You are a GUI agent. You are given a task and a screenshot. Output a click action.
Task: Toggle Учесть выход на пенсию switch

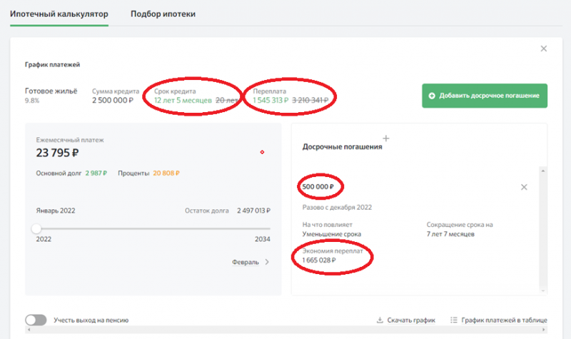tap(36, 321)
